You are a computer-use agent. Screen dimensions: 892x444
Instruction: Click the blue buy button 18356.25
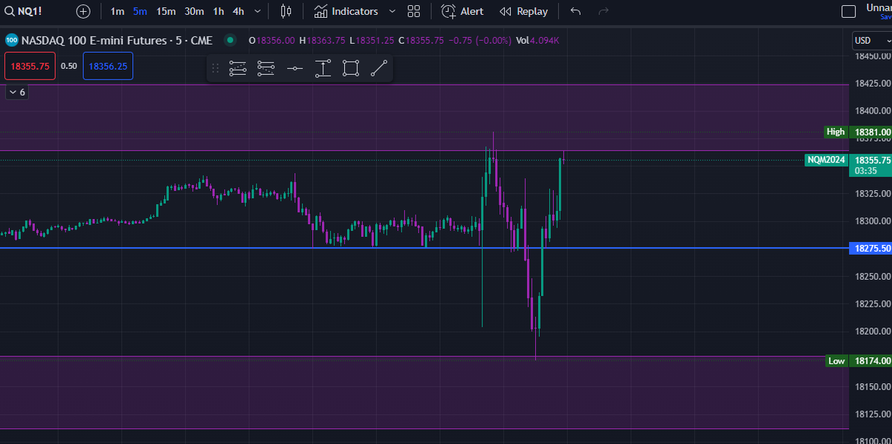(108, 66)
